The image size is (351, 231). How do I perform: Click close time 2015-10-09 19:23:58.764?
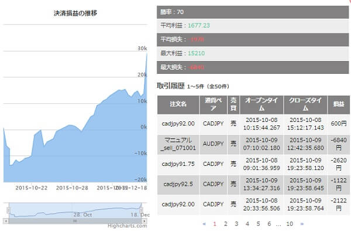tap(305, 205)
